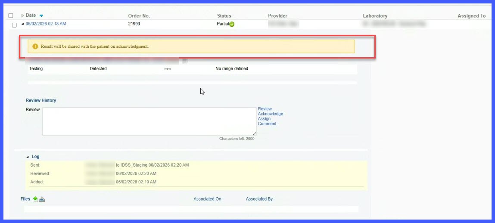
Task: Click the green check icon beside Partial status
Action: (x=232, y=24)
